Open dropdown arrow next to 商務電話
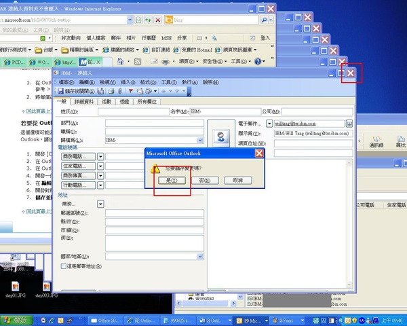407x326 pixels. (x=100, y=156)
